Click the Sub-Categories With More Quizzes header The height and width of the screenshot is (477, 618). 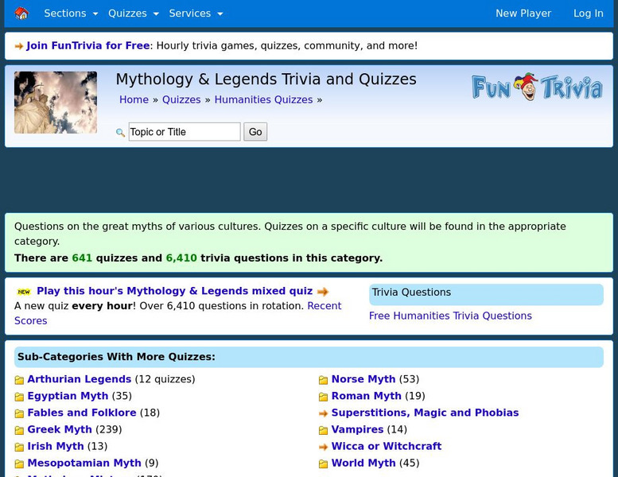click(x=309, y=357)
